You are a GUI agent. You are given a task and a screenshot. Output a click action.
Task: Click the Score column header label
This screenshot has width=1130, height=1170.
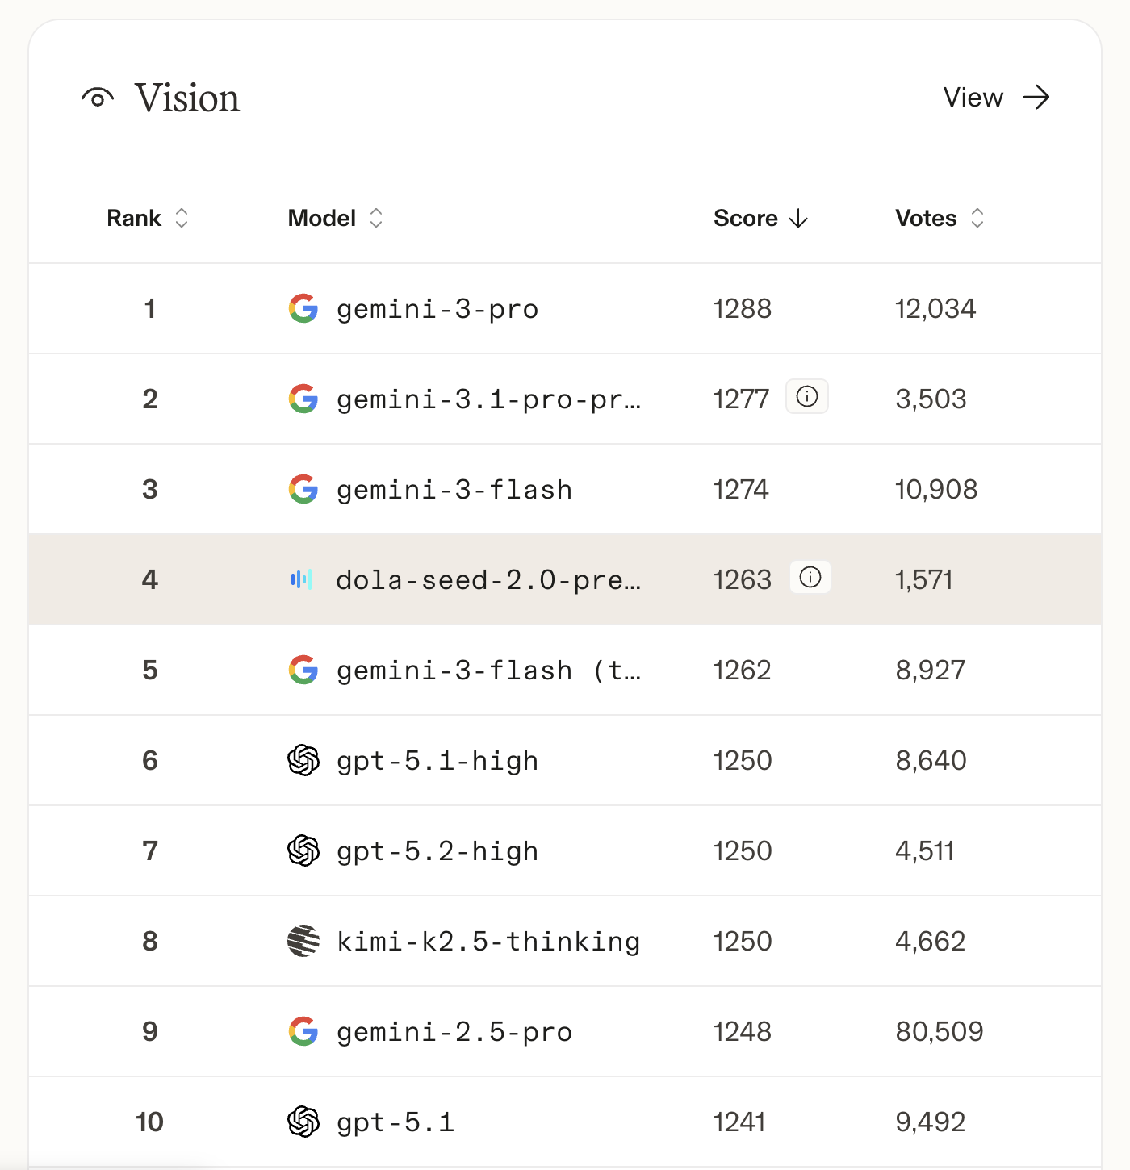pos(745,218)
